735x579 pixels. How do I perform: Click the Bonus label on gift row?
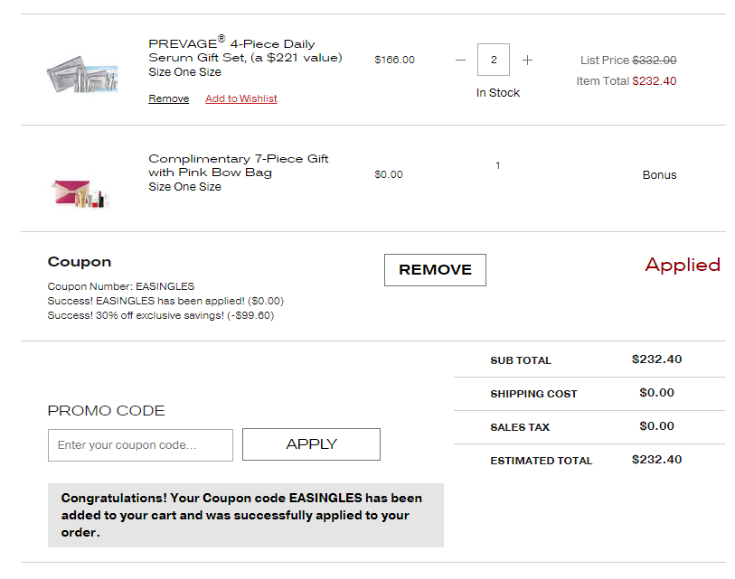point(660,174)
